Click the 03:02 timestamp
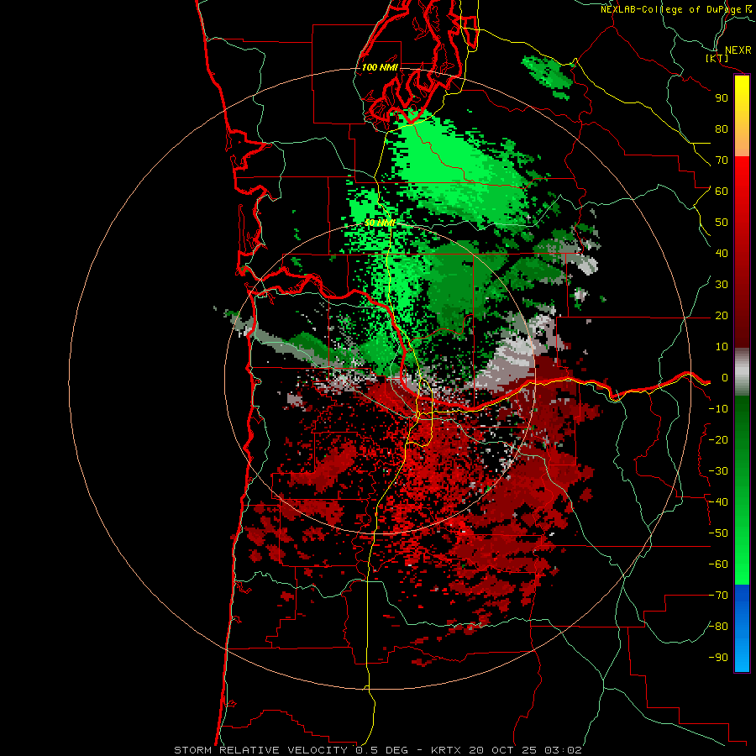756x756 pixels. 563,750
